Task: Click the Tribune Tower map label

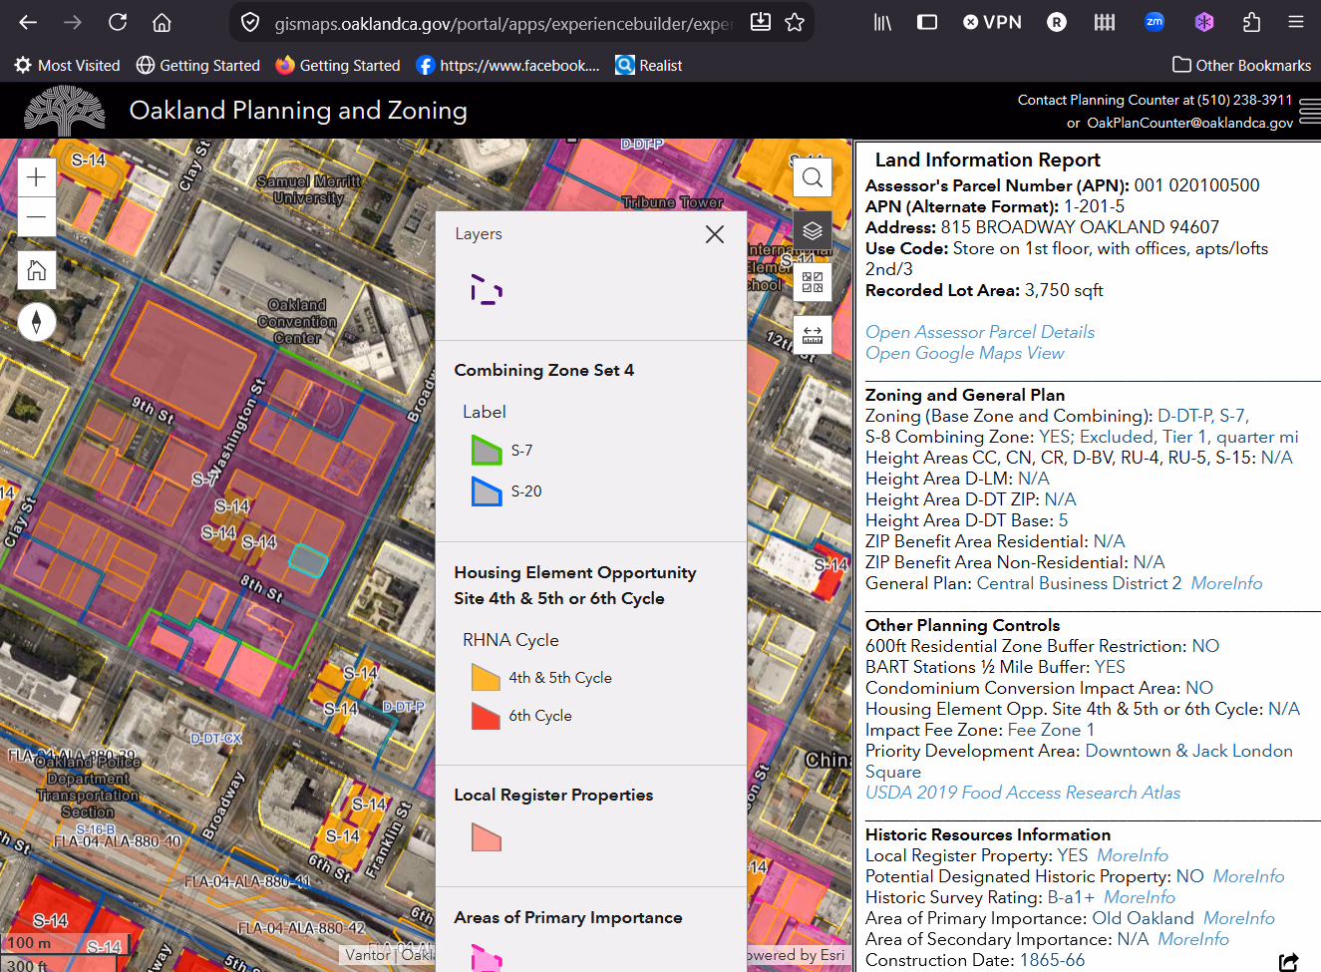Action: tap(673, 202)
